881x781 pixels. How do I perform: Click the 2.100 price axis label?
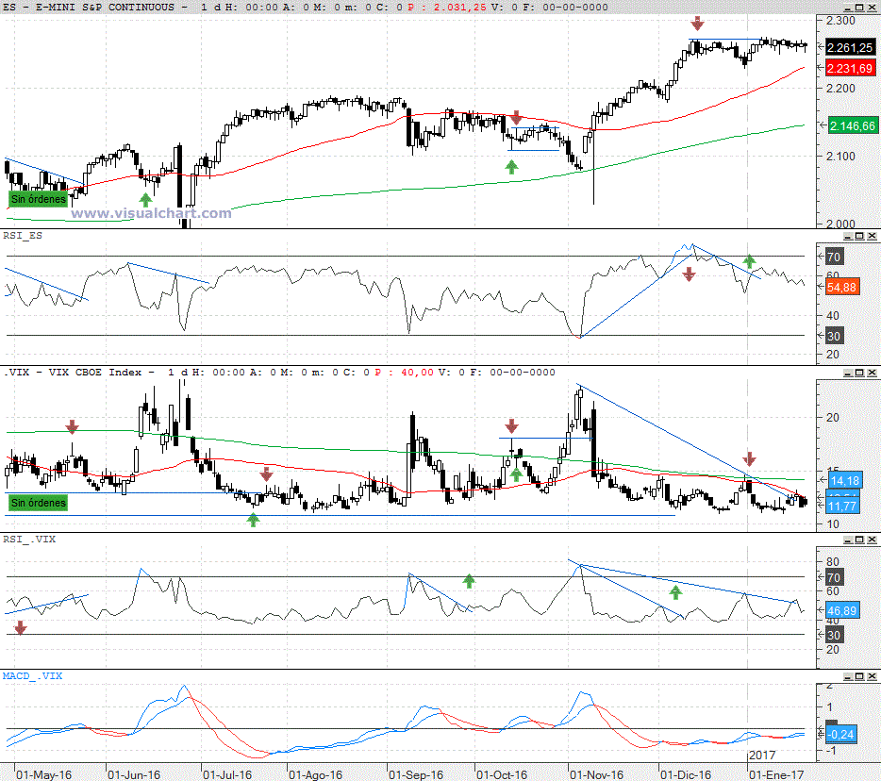coord(840,157)
